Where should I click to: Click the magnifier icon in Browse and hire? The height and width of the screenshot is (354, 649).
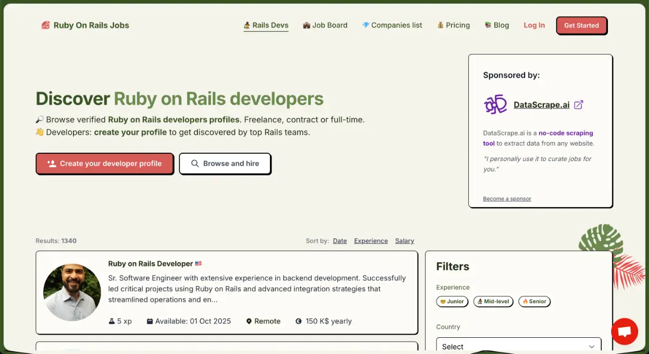pos(195,164)
